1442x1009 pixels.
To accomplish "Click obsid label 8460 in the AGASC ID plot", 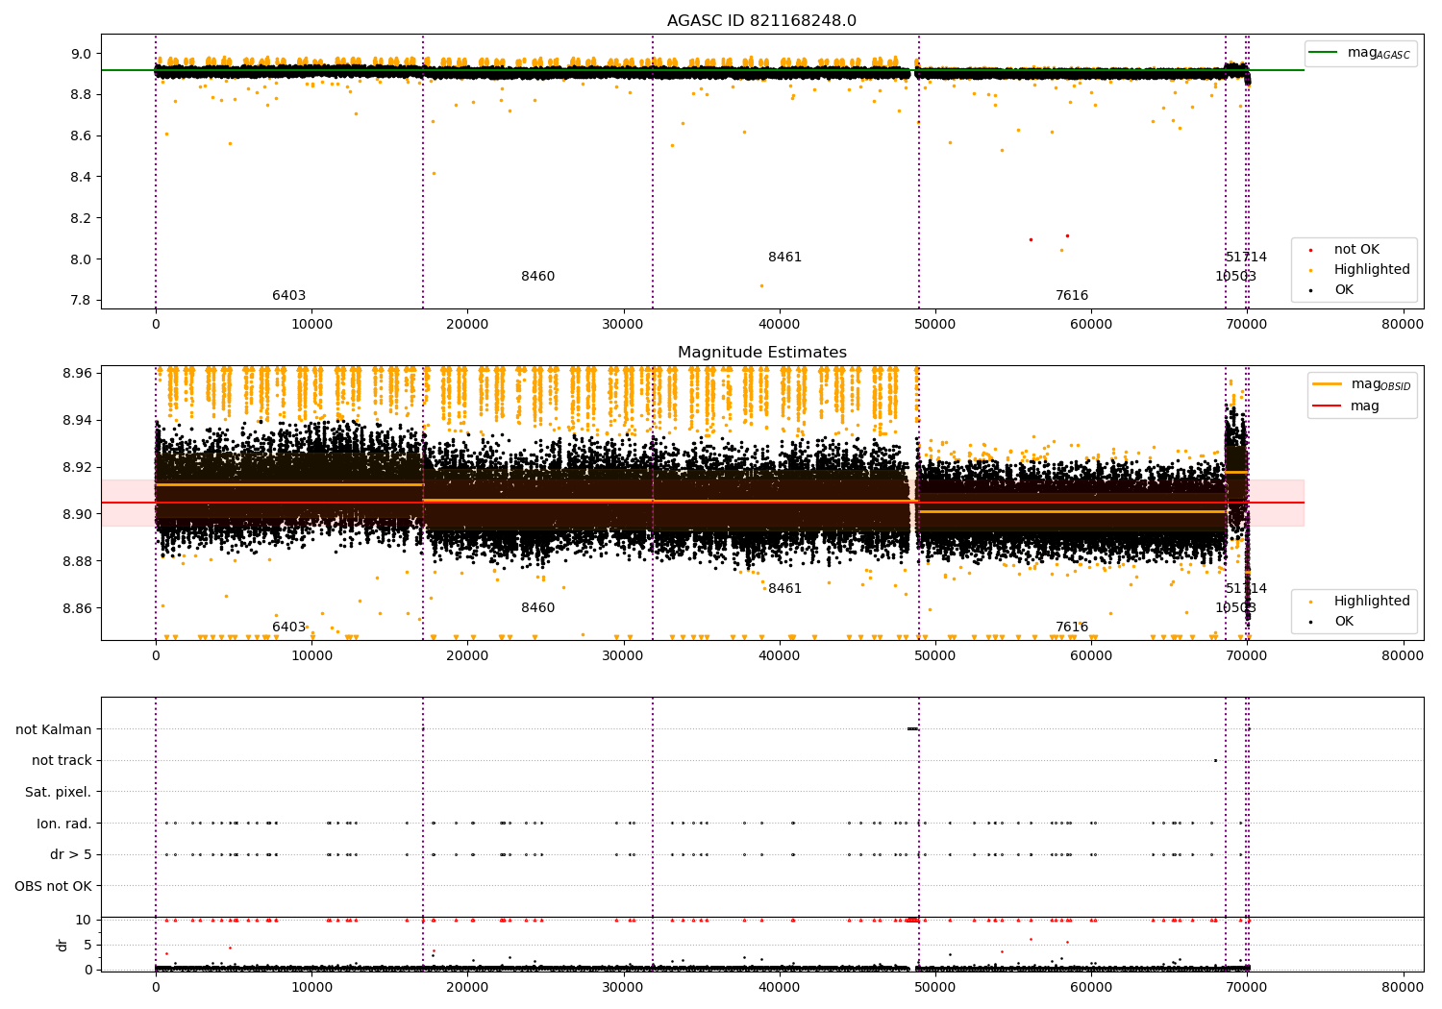I will click(537, 277).
